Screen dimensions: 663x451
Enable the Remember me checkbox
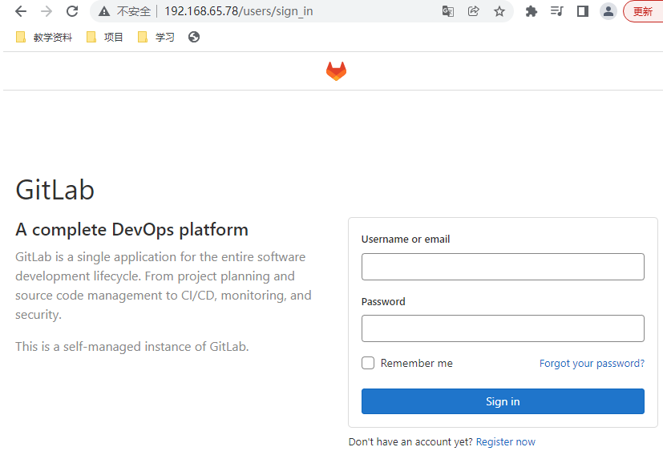368,363
